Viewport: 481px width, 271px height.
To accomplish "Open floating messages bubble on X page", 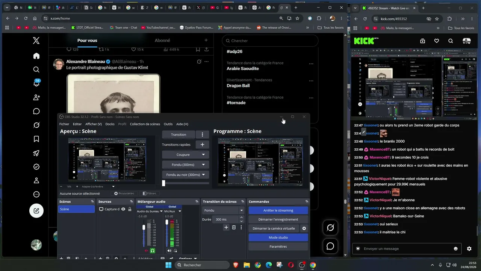I will 330,246.
